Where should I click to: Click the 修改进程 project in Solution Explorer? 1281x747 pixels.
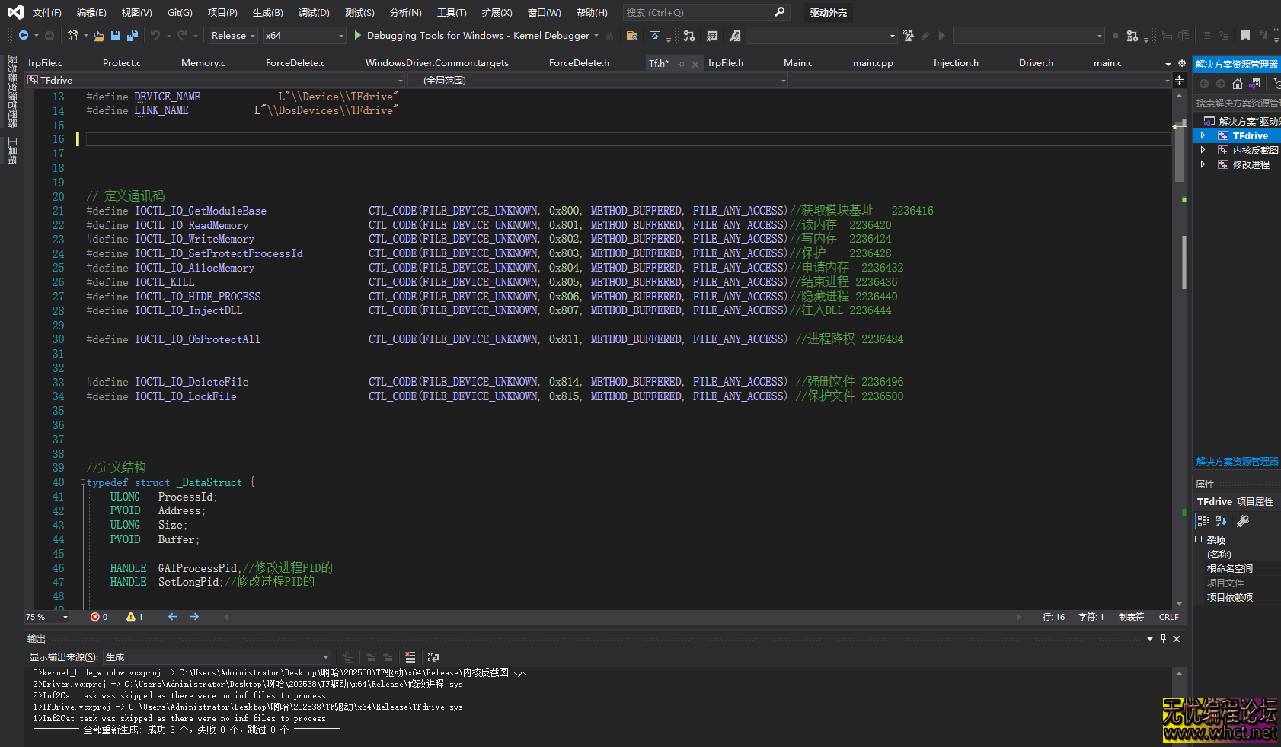1251,164
